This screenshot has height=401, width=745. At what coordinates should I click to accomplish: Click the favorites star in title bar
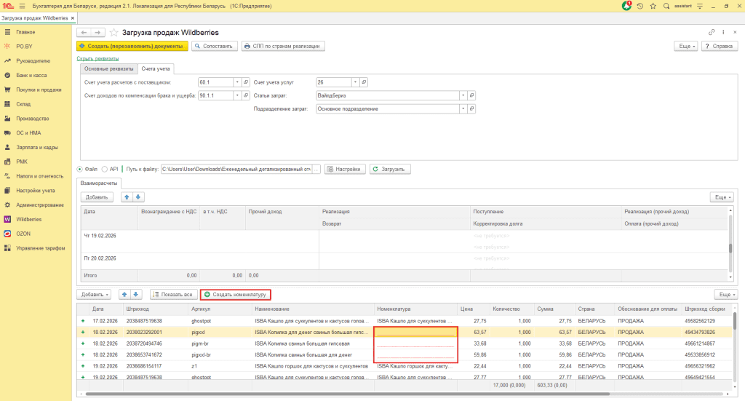click(652, 6)
